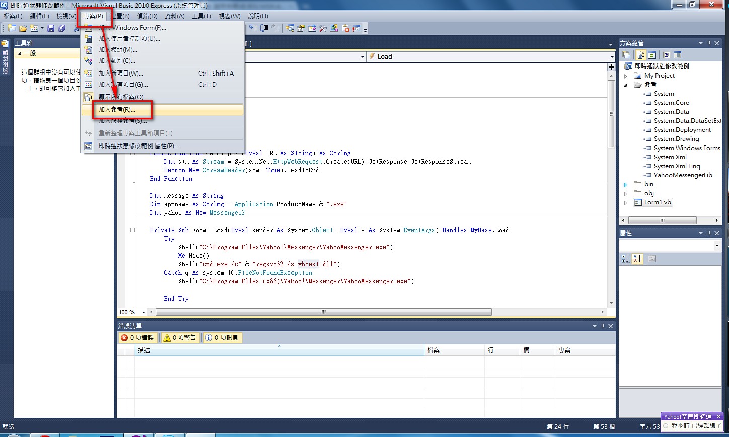
Task: Click the Step Into debug icon
Action: pos(253,28)
